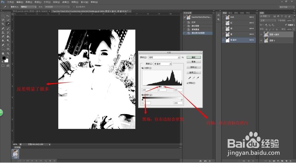Open the Character panel icon
The image size is (296, 163).
[218, 15]
